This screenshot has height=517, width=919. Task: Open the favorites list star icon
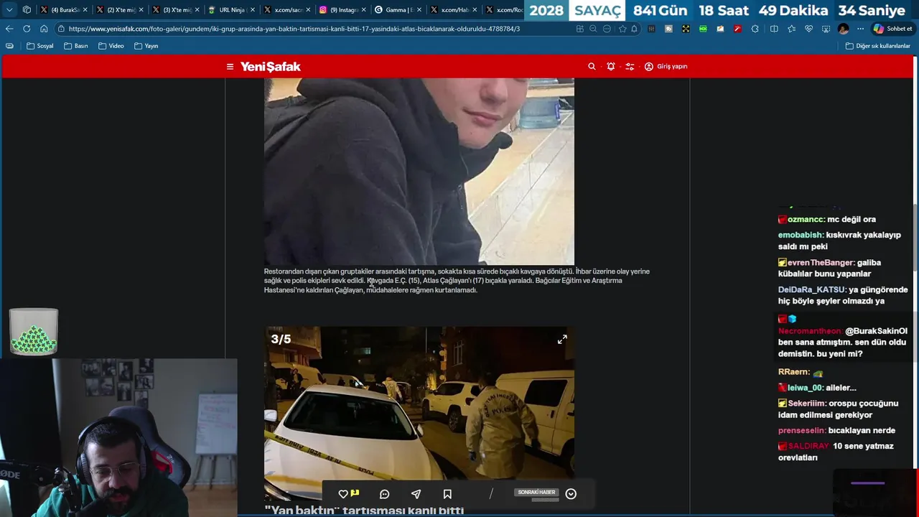click(791, 29)
